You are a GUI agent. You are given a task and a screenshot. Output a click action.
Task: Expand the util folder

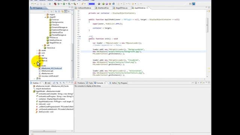point(42,45)
